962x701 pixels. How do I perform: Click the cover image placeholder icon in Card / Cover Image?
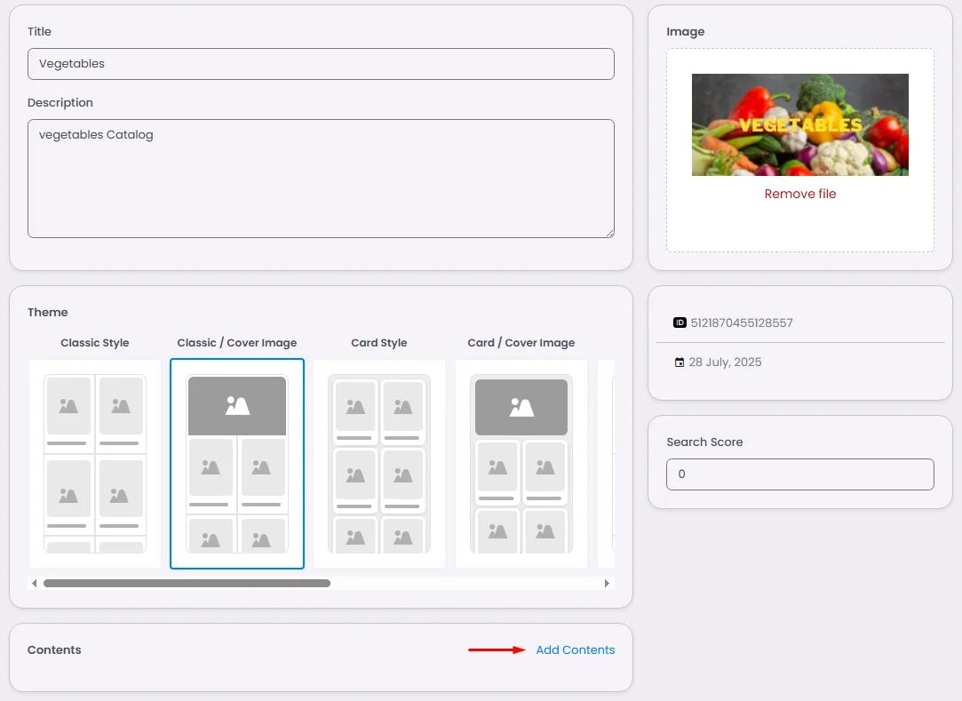tap(521, 407)
